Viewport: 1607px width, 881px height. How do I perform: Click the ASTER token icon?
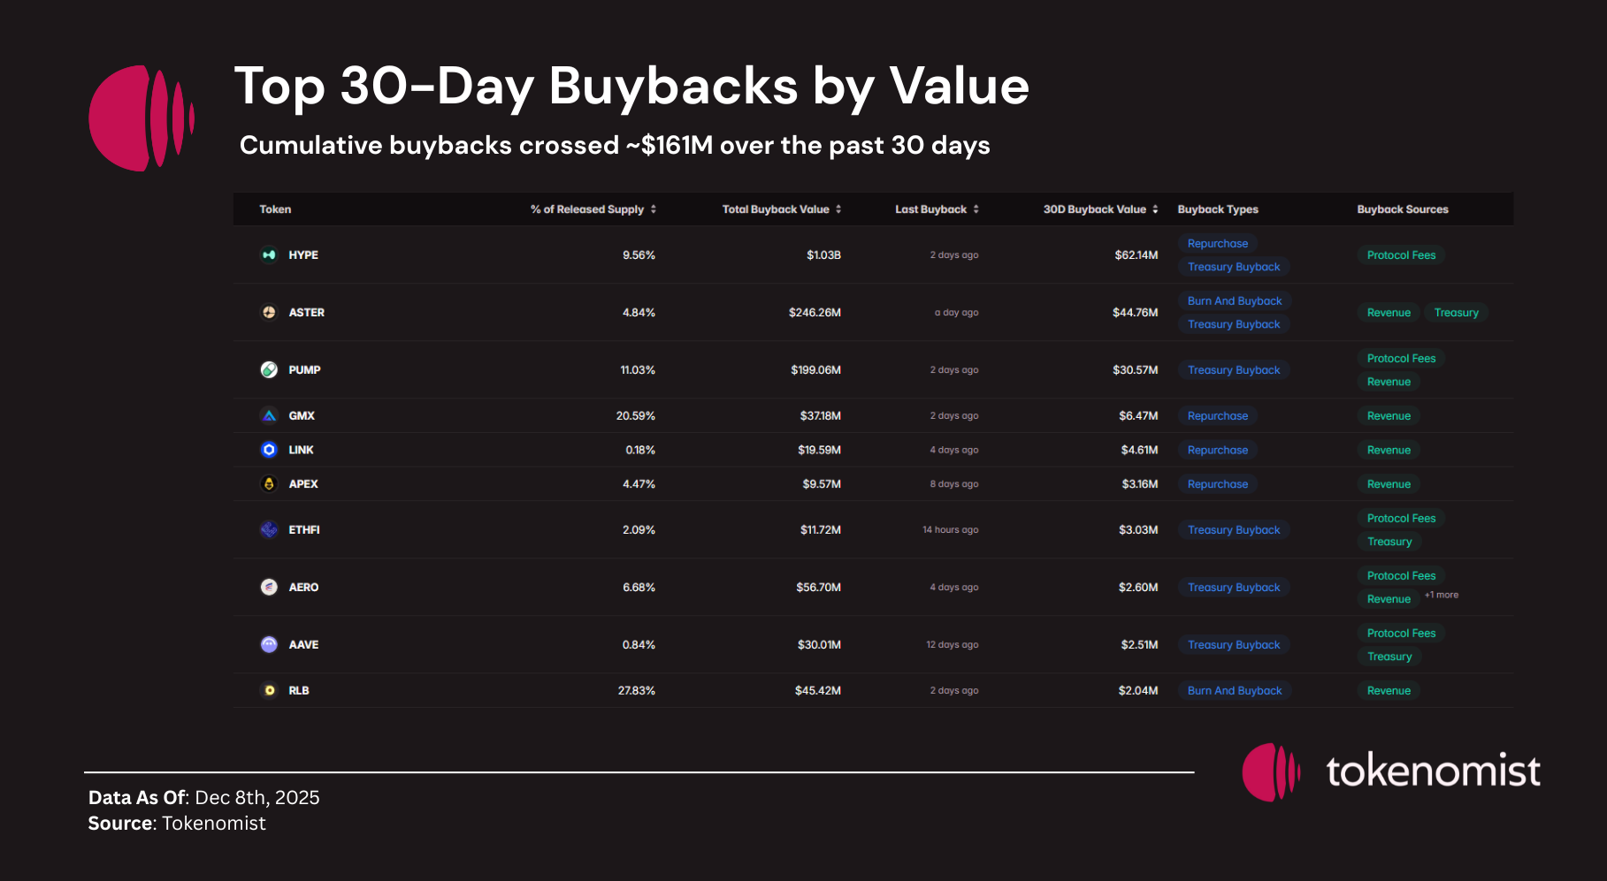tap(269, 312)
